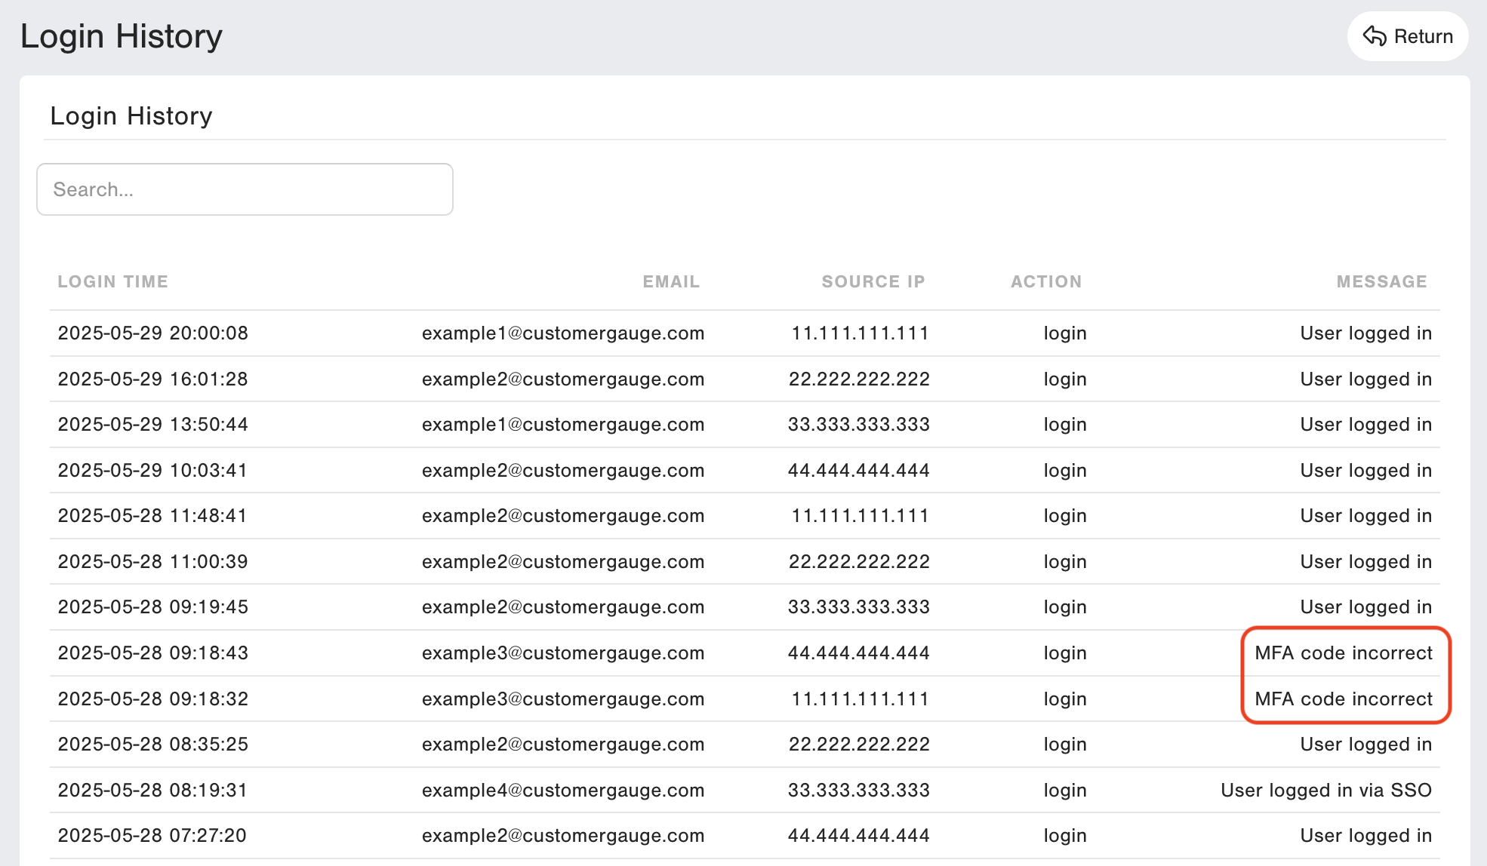Sort by Login Time column header
The height and width of the screenshot is (866, 1487).
tap(112, 281)
